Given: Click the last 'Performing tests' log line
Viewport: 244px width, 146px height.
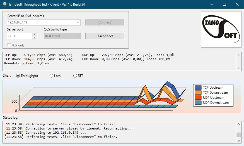Looking at the screenshot, I should tap(61, 137).
